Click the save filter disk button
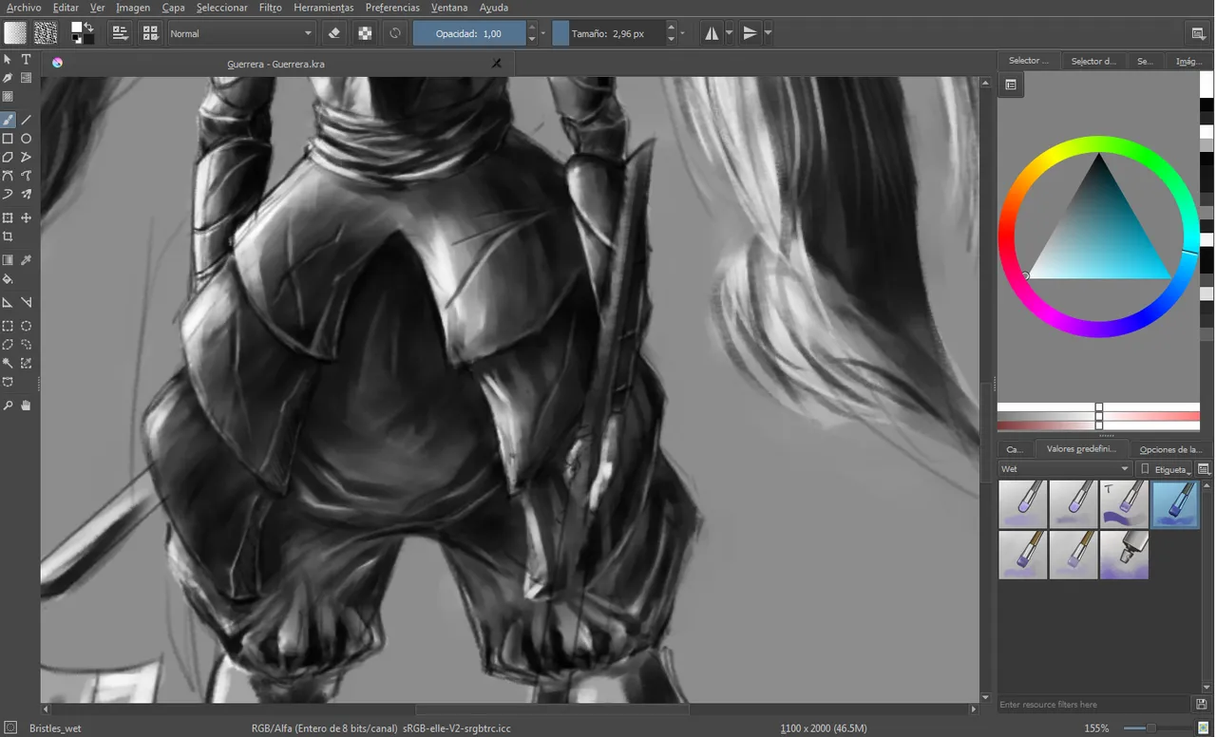Image resolution: width=1216 pixels, height=737 pixels. (1203, 705)
